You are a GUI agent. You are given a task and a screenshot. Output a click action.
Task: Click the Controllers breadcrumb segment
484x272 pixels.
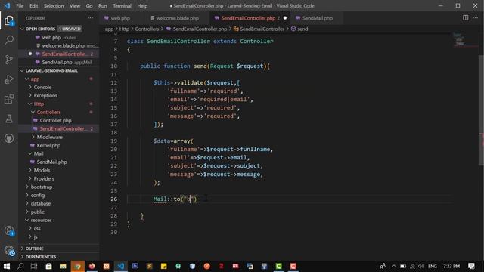(x=147, y=29)
